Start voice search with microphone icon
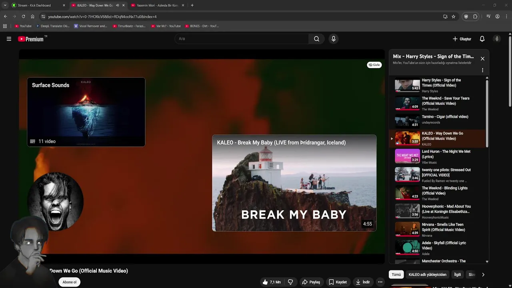 click(333, 39)
